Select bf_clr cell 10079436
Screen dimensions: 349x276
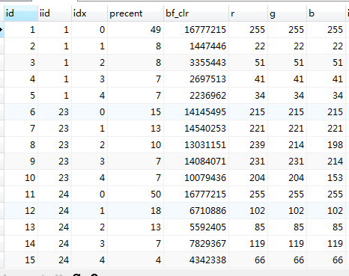pyautogui.click(x=196, y=178)
